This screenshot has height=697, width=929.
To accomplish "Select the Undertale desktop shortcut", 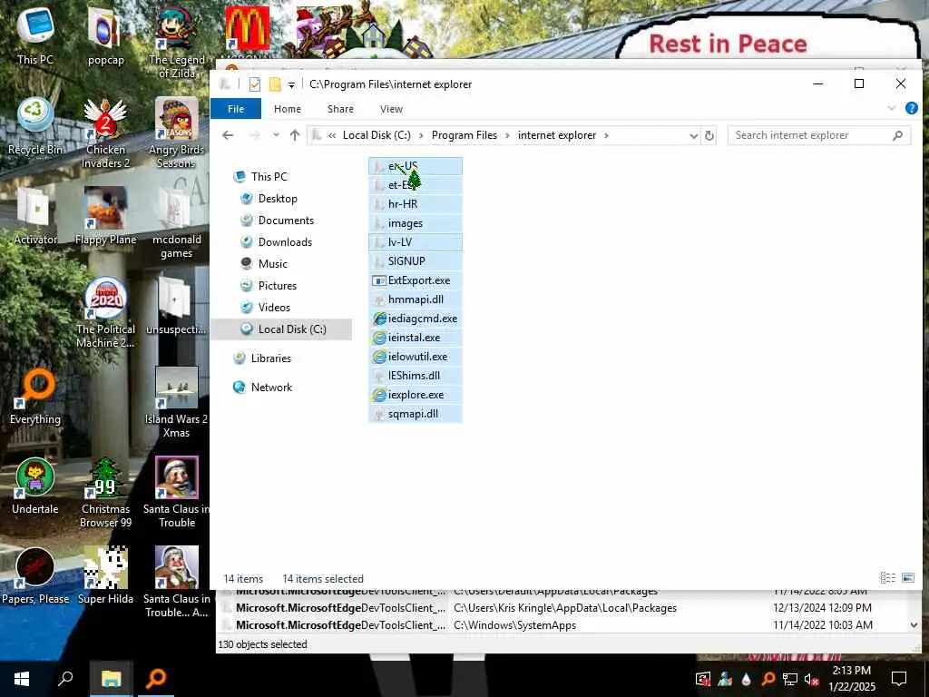I will 35,486.
